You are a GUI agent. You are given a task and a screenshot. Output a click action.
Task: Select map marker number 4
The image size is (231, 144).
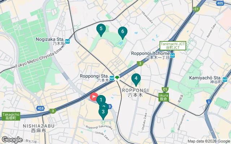136,80
